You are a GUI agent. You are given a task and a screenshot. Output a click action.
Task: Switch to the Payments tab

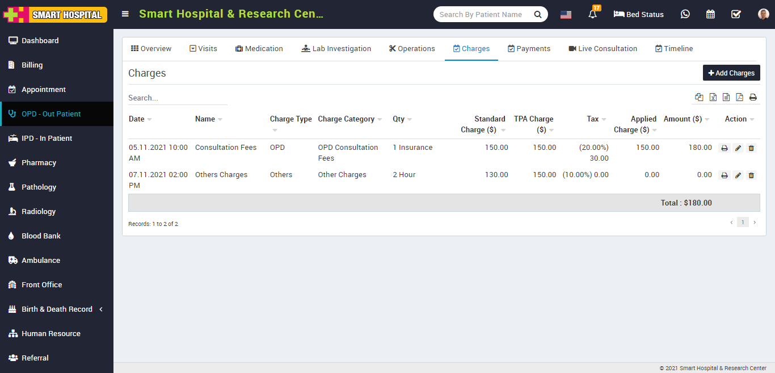pos(529,49)
